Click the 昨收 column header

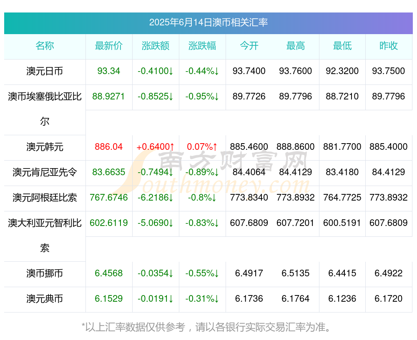[389, 46]
